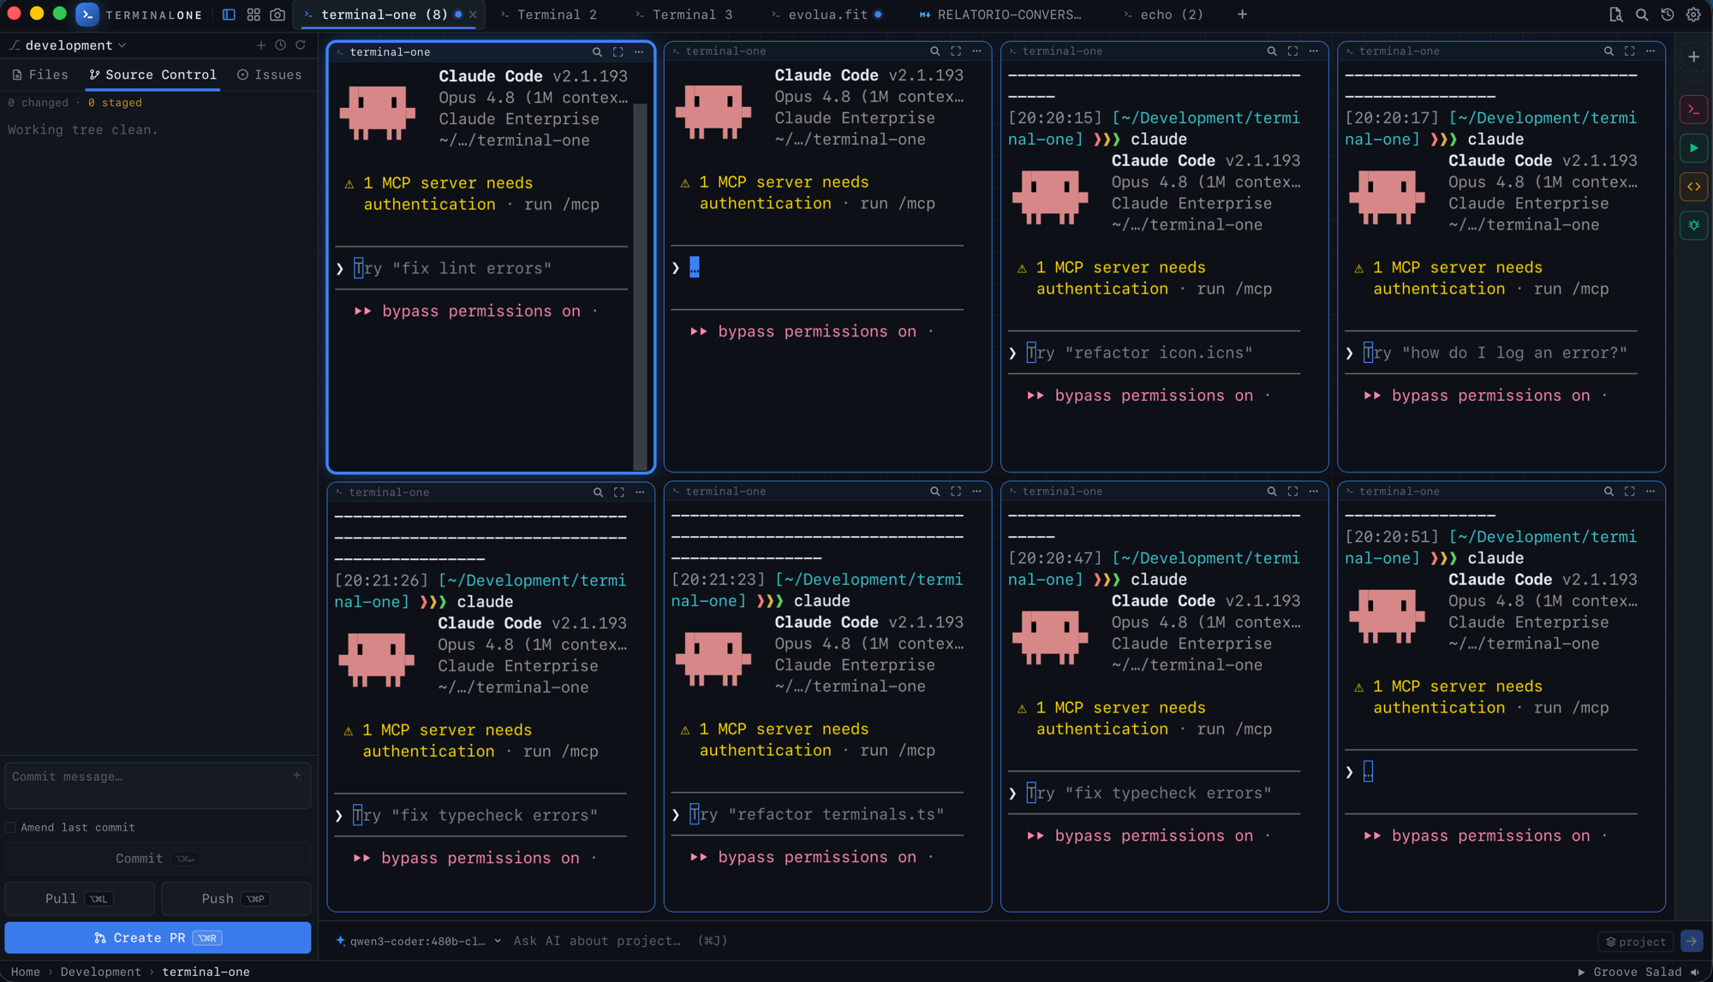Search in the 'fix lint errors' pane

pos(597,52)
